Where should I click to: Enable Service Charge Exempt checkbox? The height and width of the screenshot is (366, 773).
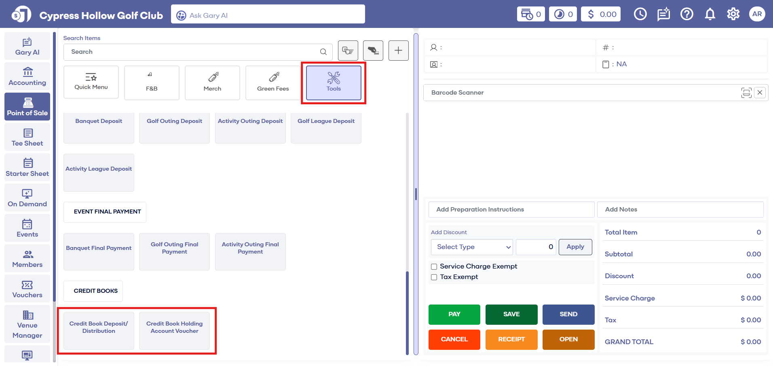click(434, 267)
